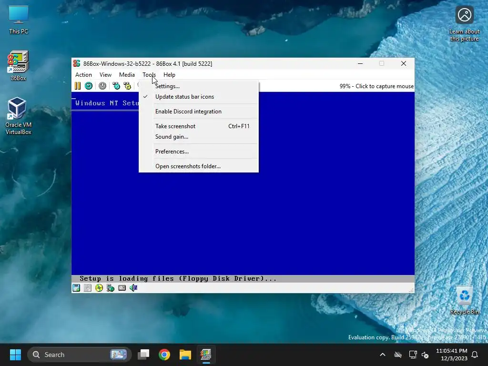Image resolution: width=488 pixels, height=366 pixels.
Task: Select Oracle VM VirtualBox desktop shortcut
Action: (x=19, y=116)
